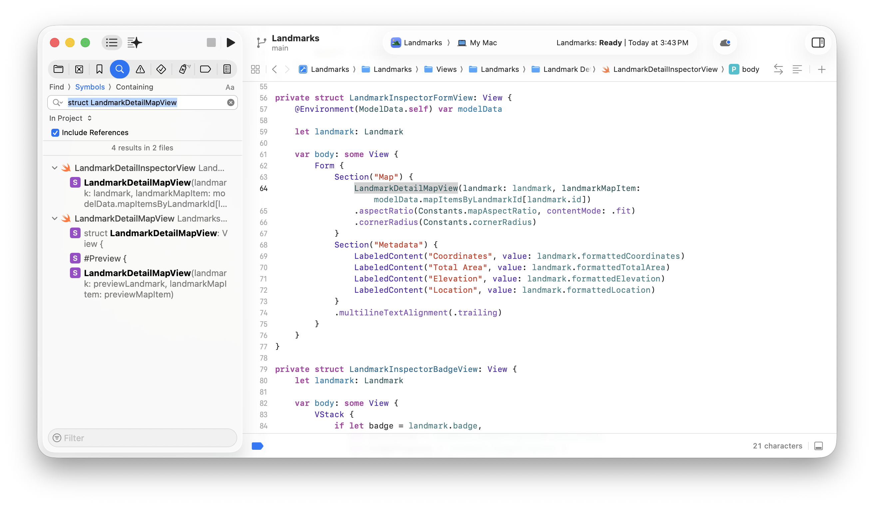Open the Report navigator

coord(227,69)
